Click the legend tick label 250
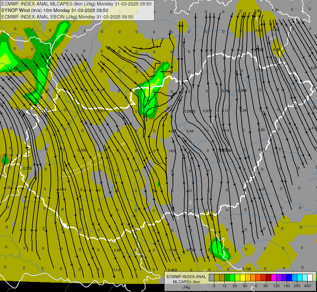This screenshot has height=292, width=317. (297, 286)
